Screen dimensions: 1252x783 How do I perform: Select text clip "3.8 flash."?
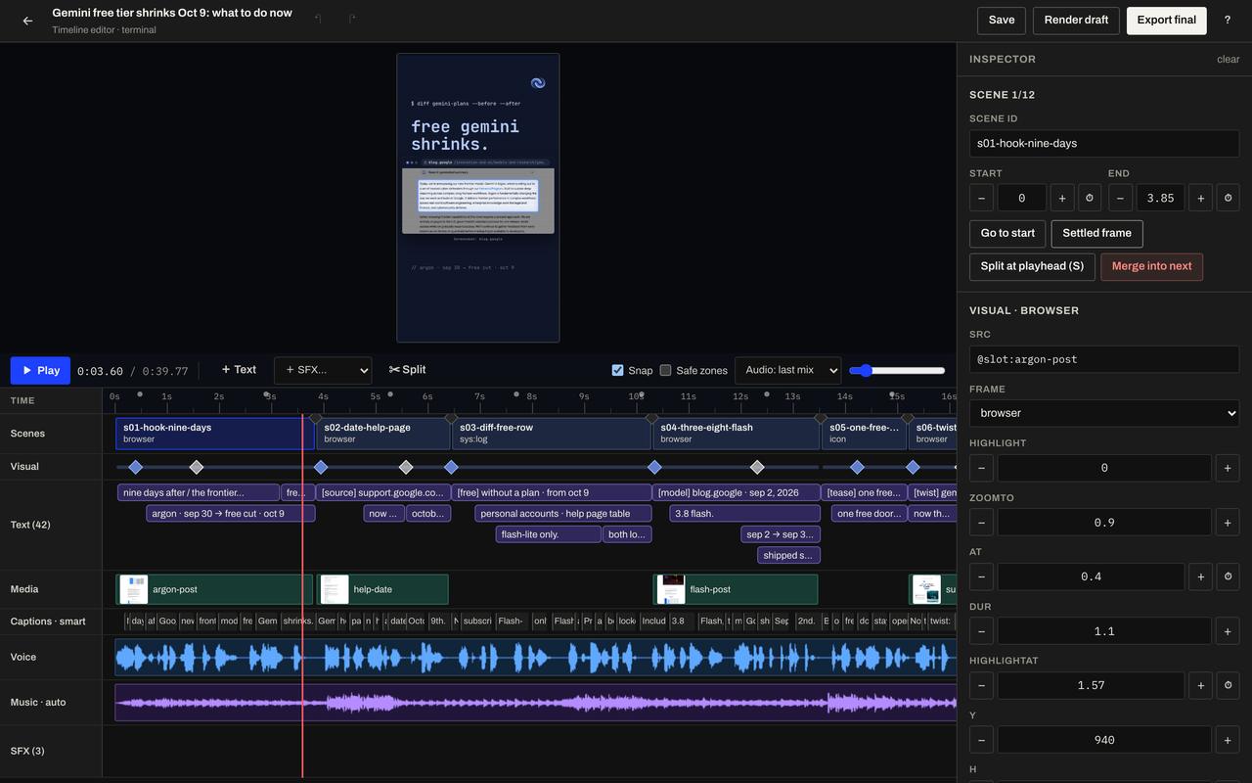745,514
